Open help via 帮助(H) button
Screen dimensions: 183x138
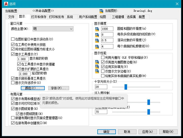168,132
